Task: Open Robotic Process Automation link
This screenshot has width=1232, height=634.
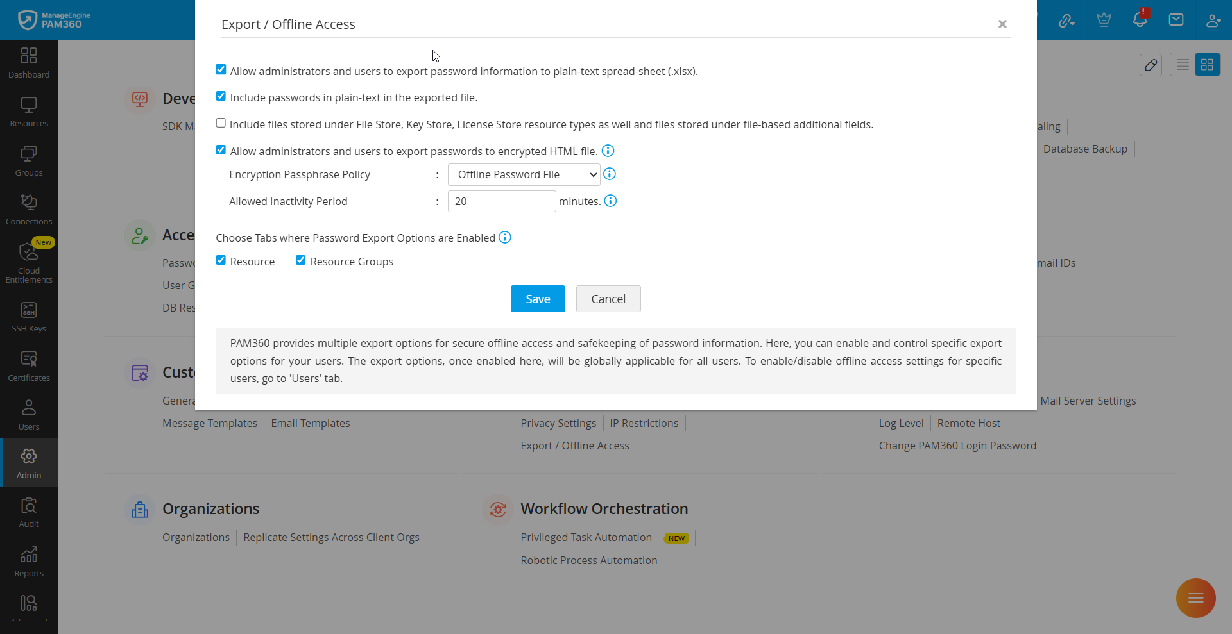Action: tap(588, 560)
